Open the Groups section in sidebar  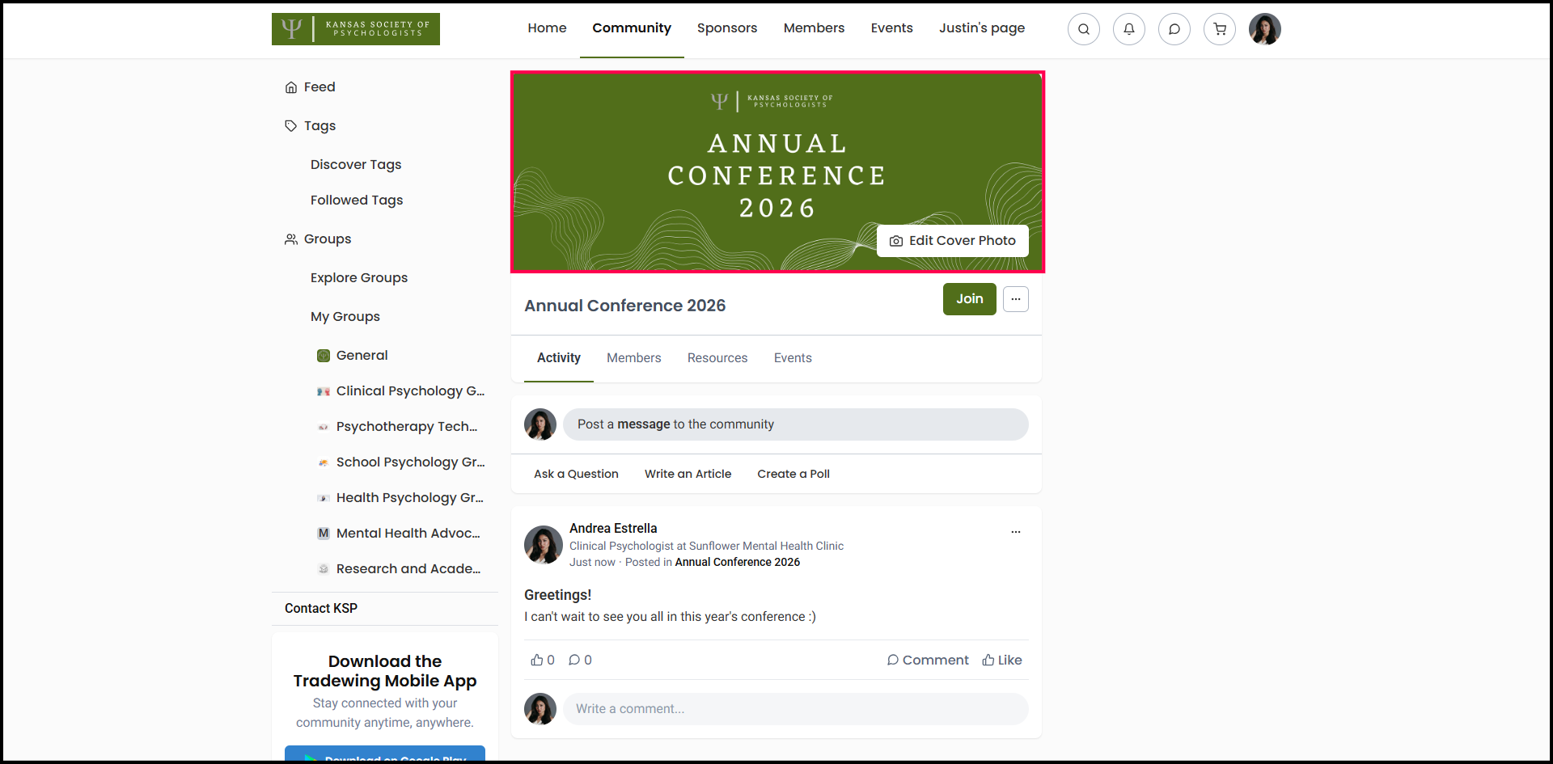pyautogui.click(x=327, y=239)
